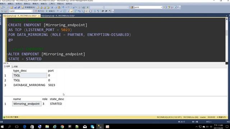Select the TSQL cell in row 2
The height and width of the screenshot is (129, 230).
[29, 80]
